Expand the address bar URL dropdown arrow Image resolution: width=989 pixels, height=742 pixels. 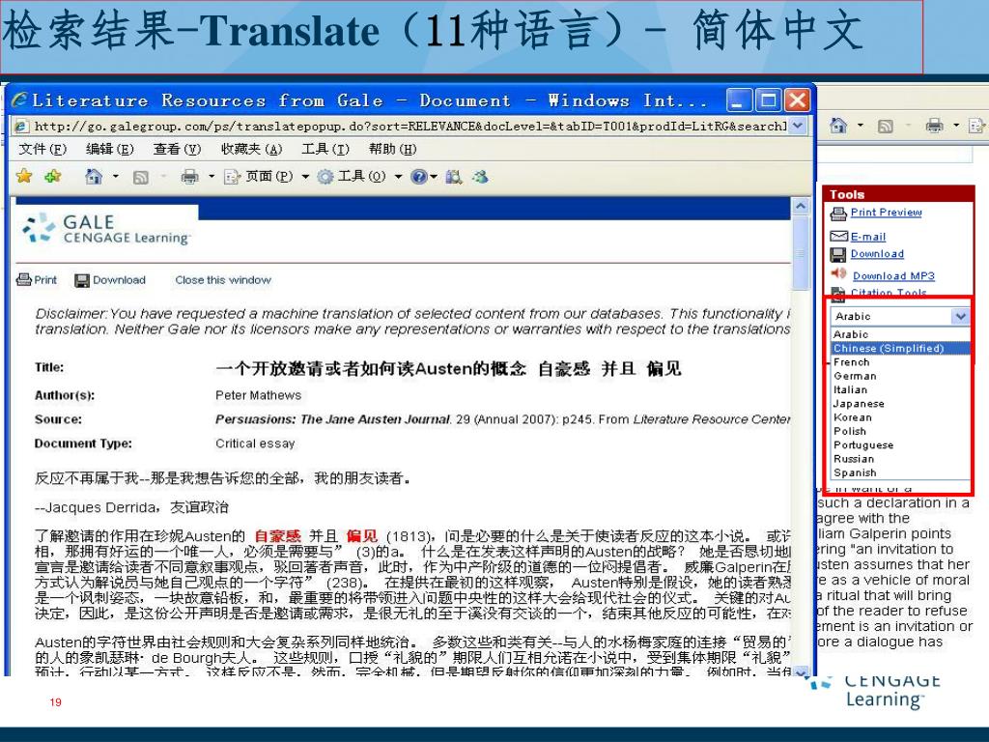797,126
